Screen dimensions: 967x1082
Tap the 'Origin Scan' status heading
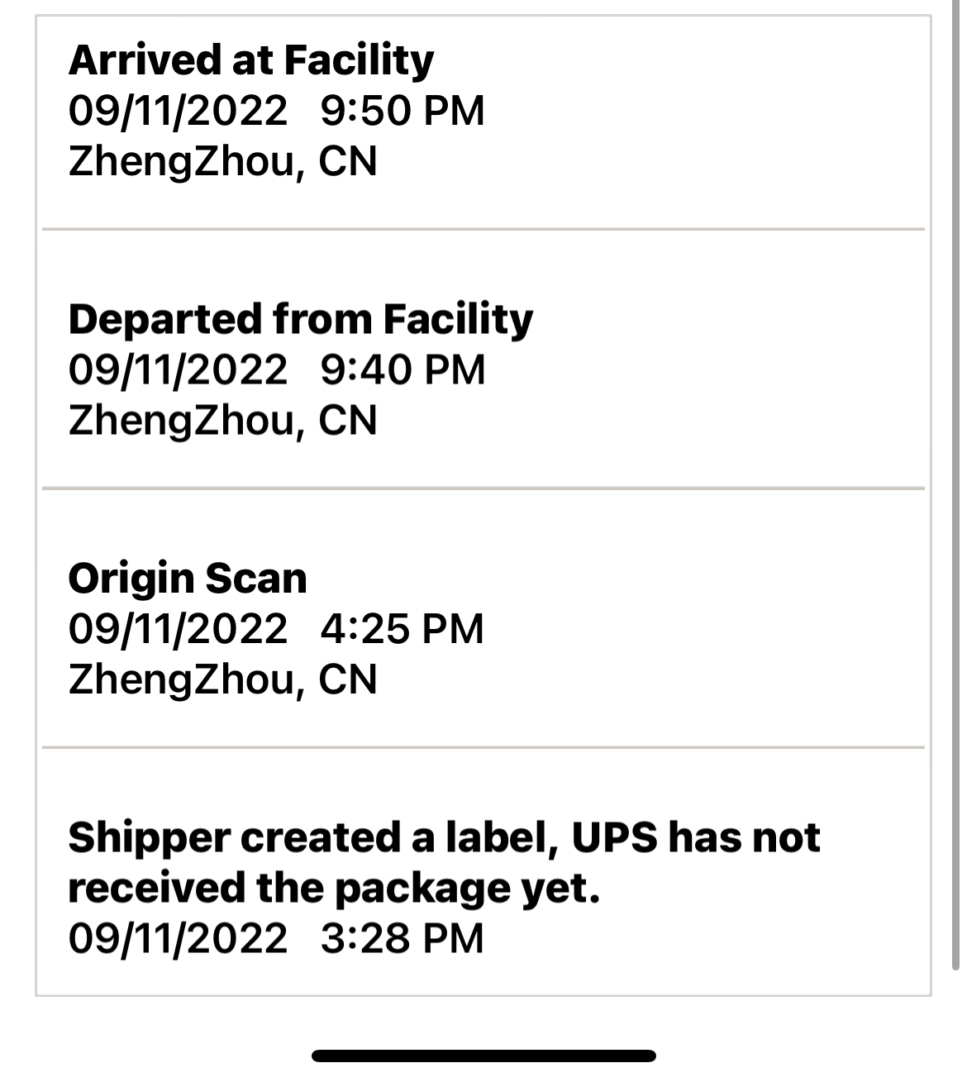point(188,579)
